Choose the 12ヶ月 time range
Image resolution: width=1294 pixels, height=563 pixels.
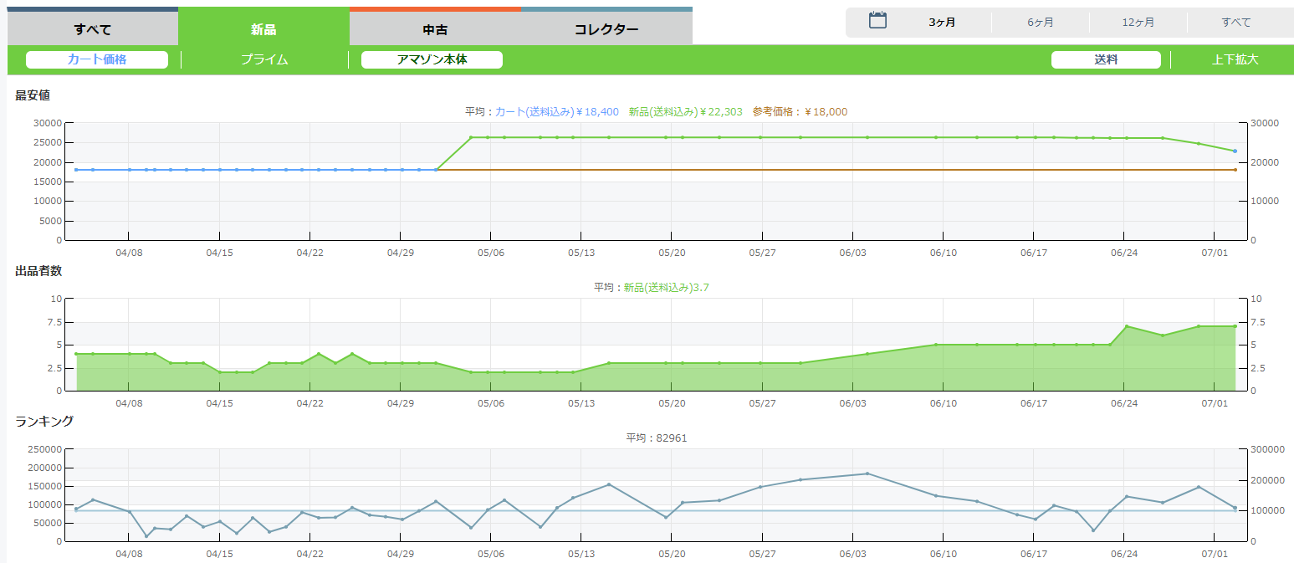point(1138,23)
